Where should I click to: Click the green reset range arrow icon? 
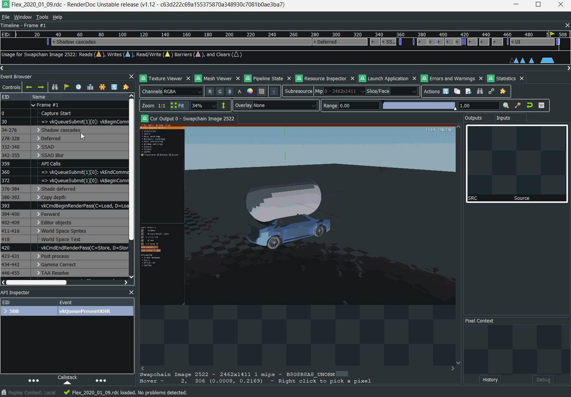click(x=530, y=105)
